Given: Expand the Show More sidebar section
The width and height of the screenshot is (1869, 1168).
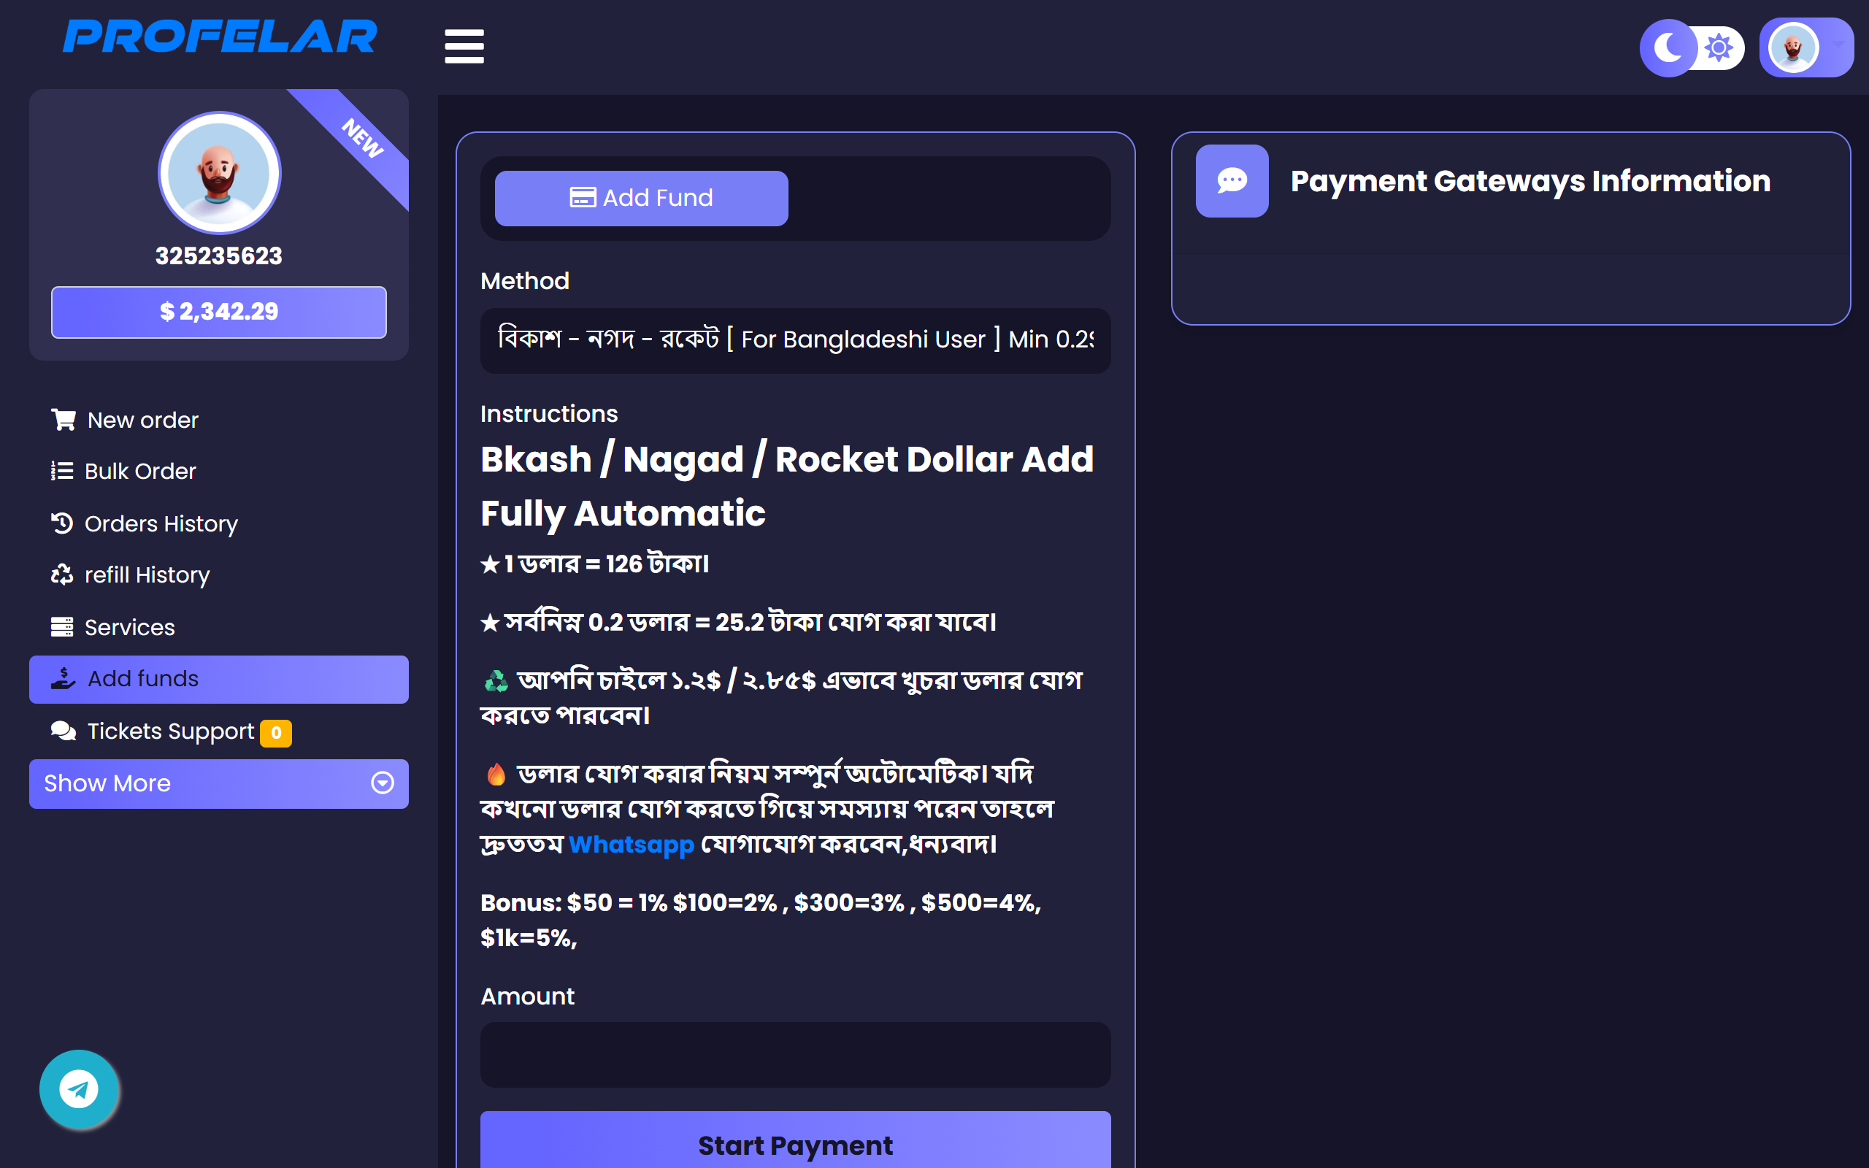Looking at the screenshot, I should [x=218, y=783].
